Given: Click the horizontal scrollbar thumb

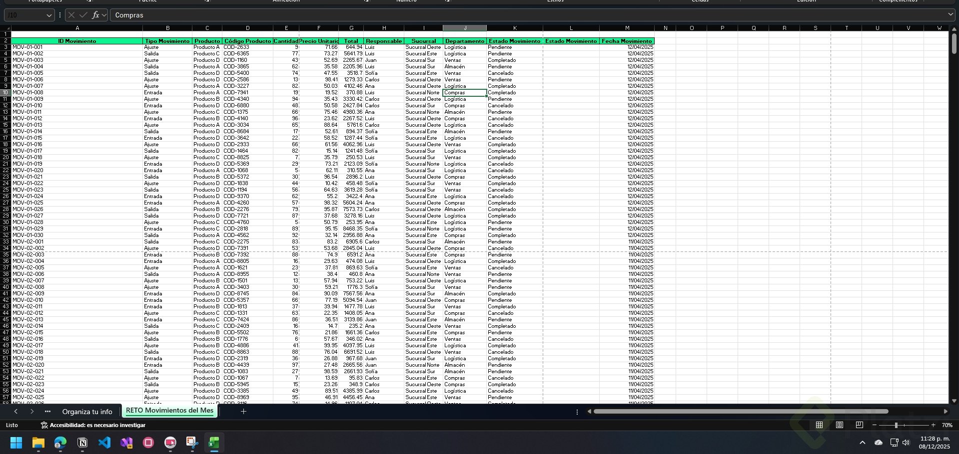Looking at the screenshot, I should pyautogui.click(x=741, y=412).
